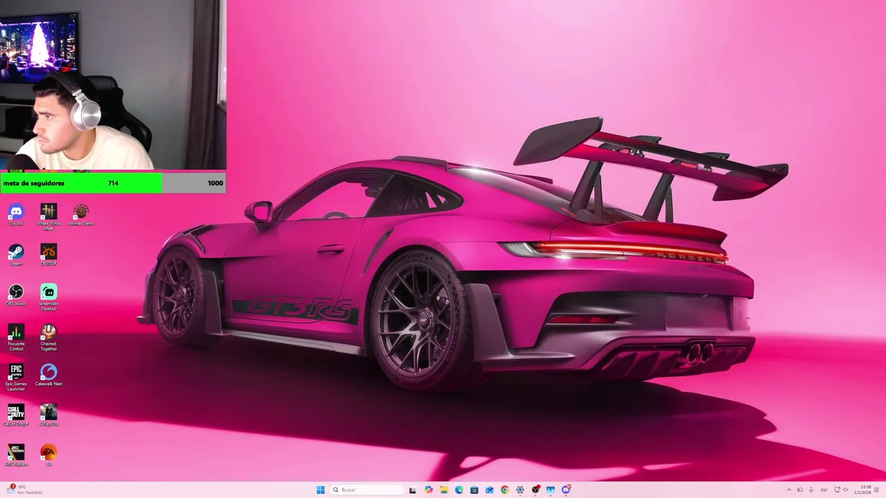Image resolution: width=886 pixels, height=498 pixels.
Task: Select the Cakewalk Next shortcut
Action: tap(48, 375)
